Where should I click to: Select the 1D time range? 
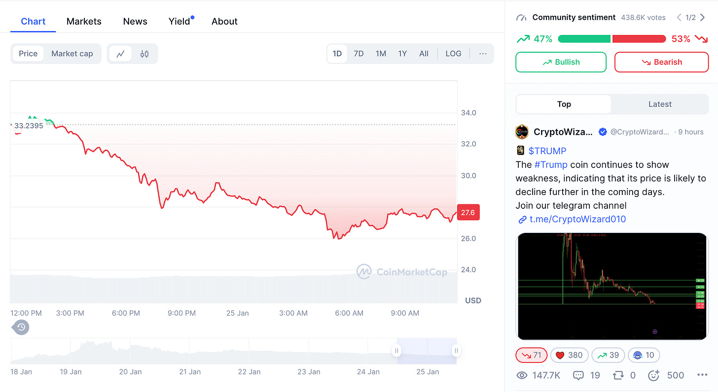[x=337, y=54]
